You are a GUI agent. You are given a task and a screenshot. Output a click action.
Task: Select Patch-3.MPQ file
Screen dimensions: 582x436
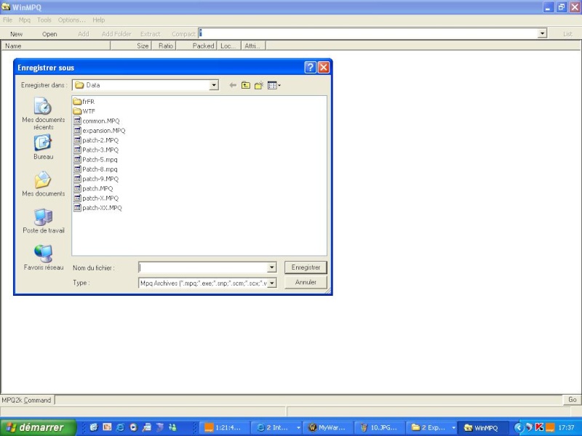click(x=96, y=150)
